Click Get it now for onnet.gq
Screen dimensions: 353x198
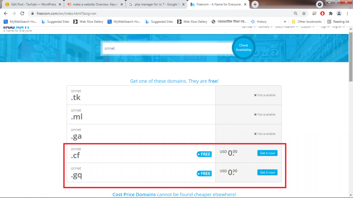(x=267, y=172)
